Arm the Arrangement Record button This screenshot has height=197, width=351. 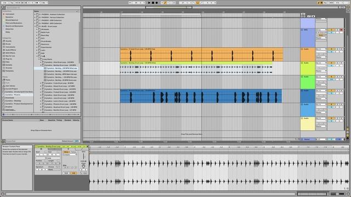[x=156, y=3]
